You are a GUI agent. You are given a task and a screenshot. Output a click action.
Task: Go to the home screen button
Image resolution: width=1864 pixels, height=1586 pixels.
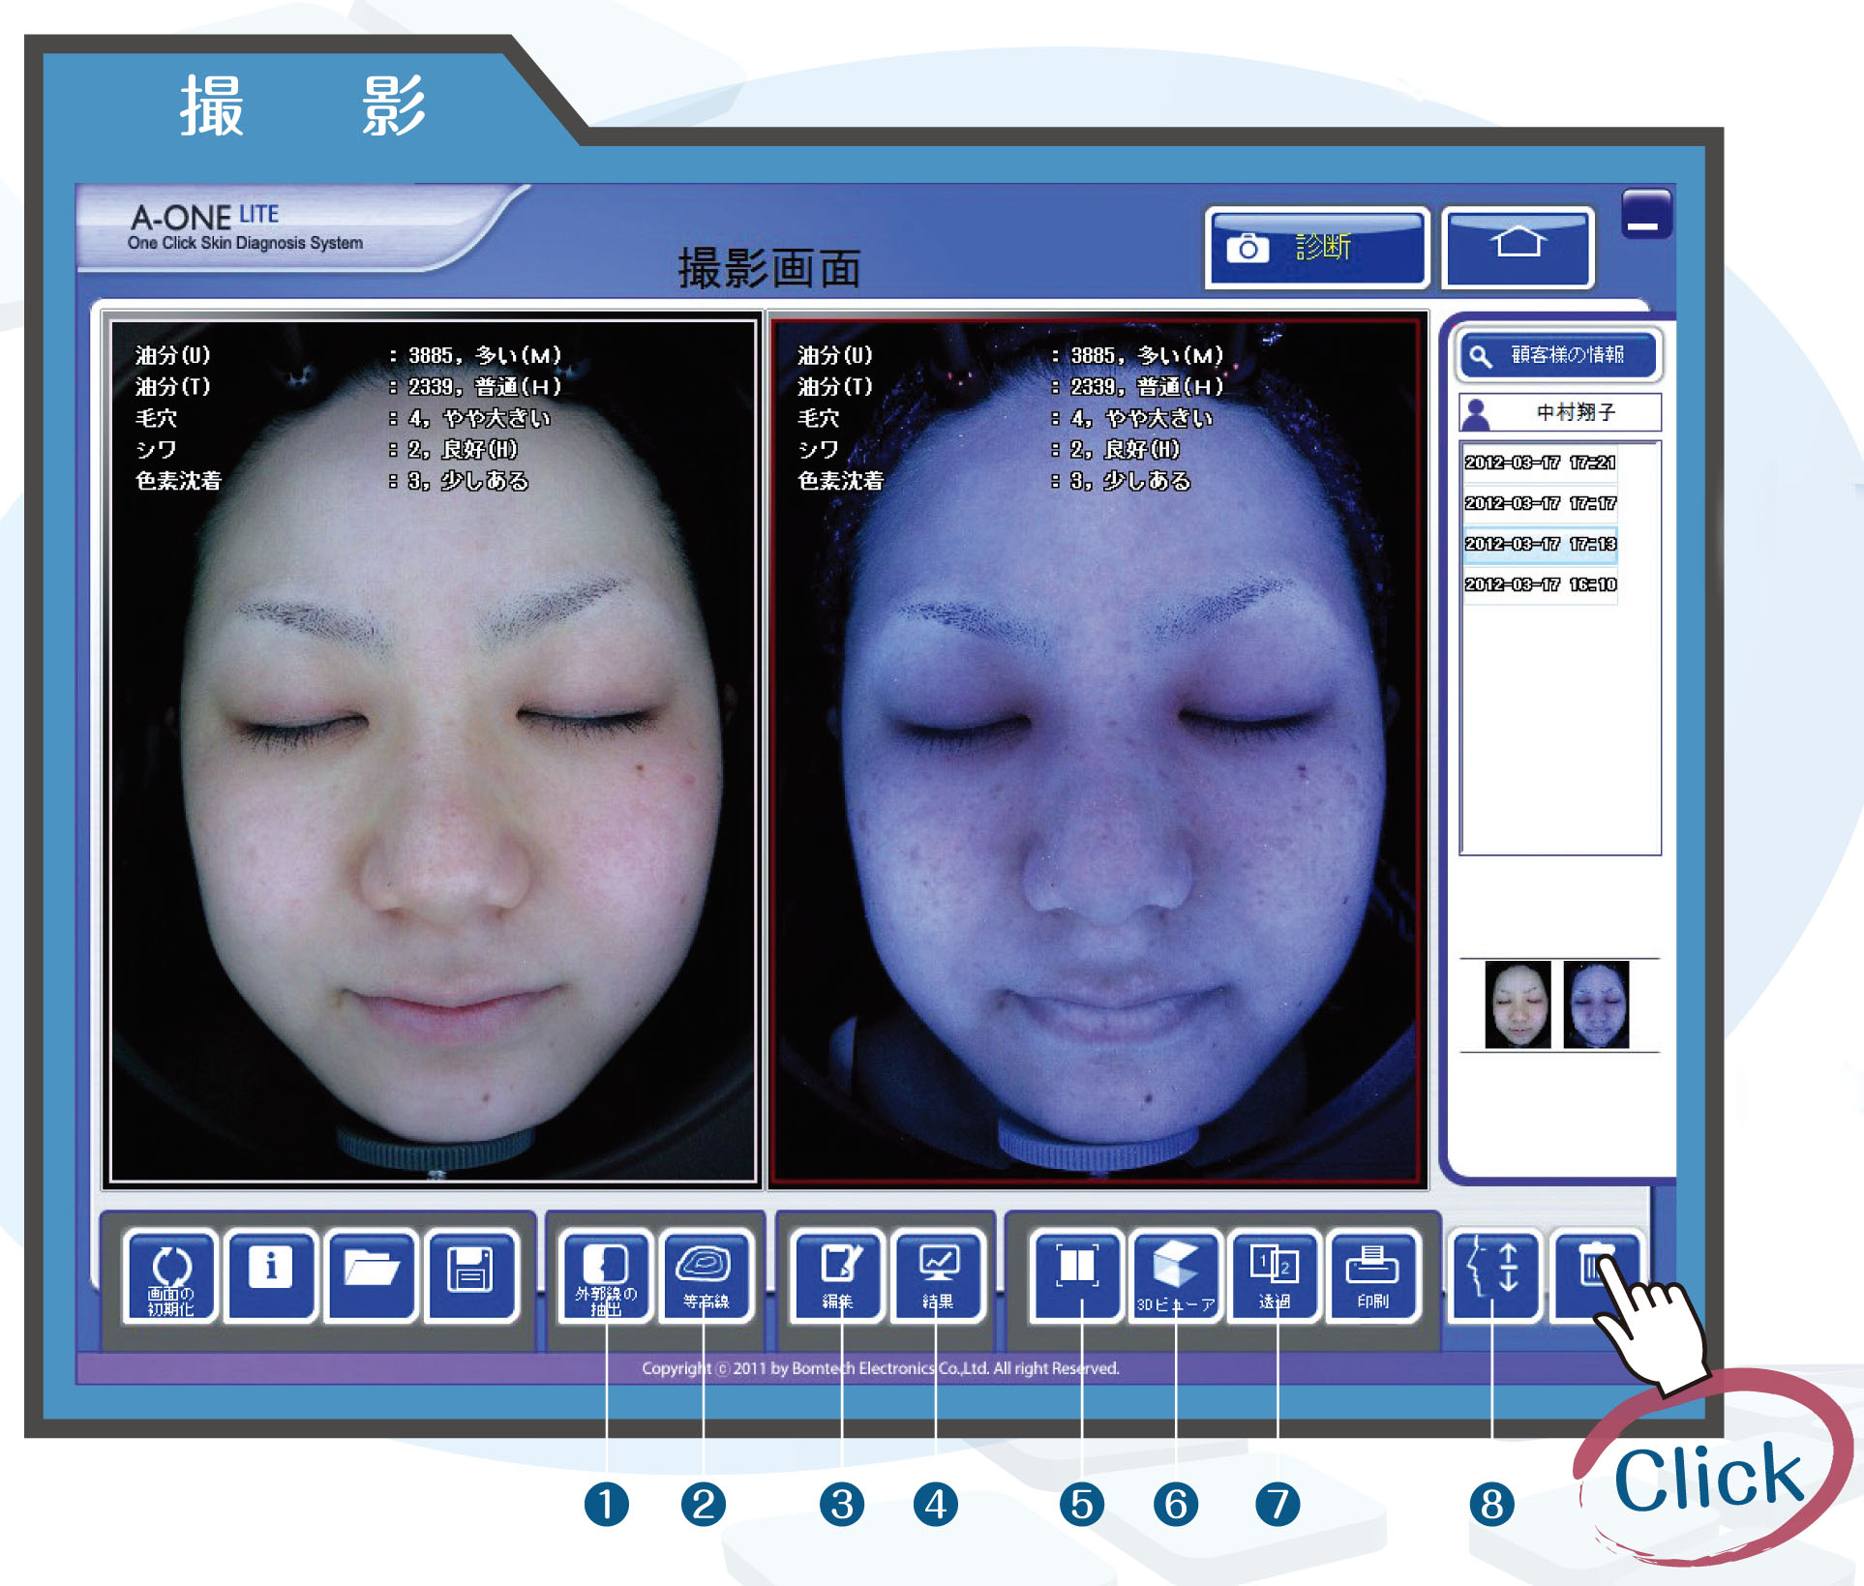1518,248
